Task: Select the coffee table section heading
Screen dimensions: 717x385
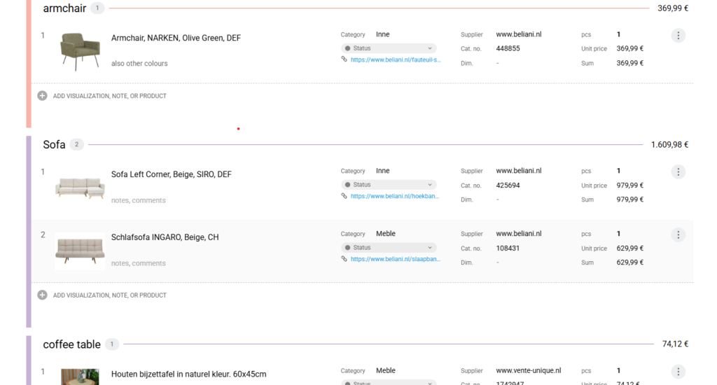Action: [x=71, y=344]
